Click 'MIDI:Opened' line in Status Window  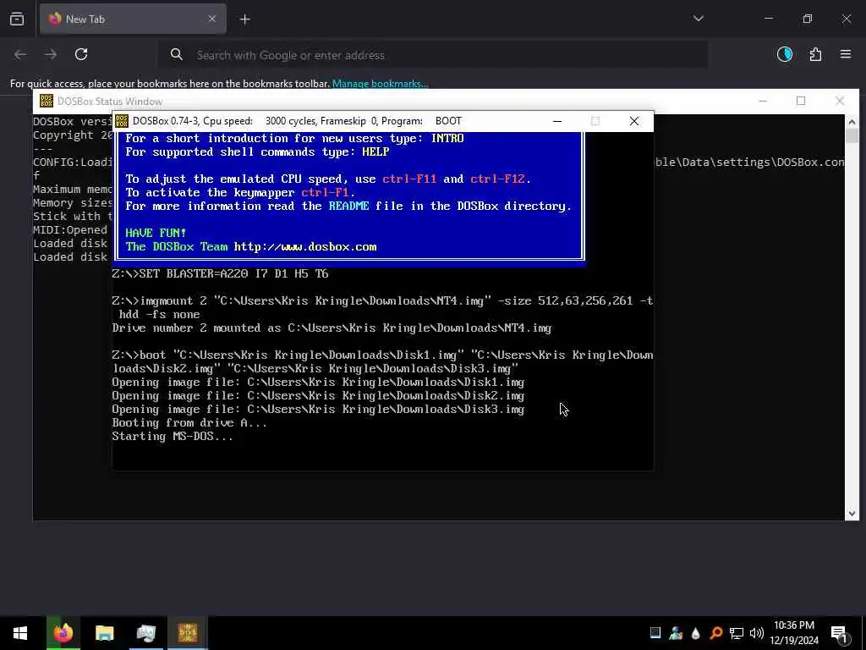(x=70, y=230)
